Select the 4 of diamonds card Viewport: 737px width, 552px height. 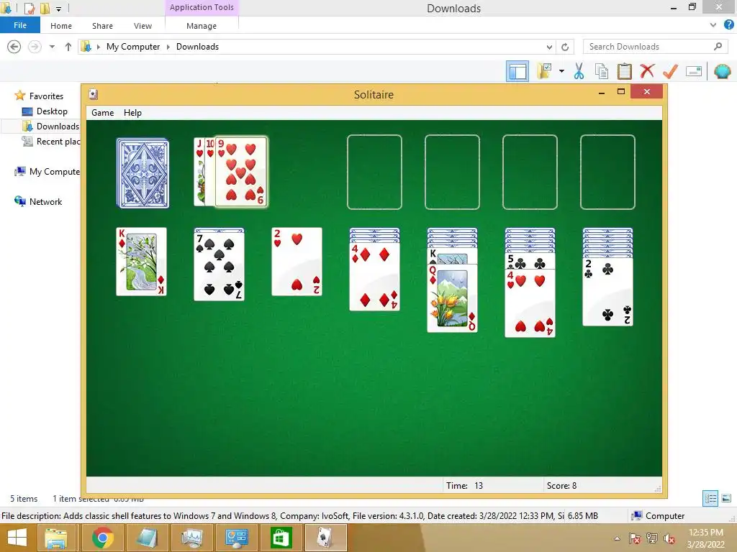374,277
